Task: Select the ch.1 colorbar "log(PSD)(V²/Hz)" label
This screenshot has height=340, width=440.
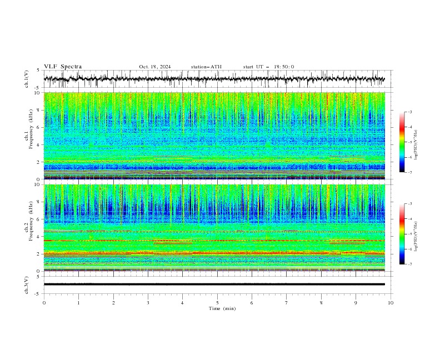Action: (416, 145)
